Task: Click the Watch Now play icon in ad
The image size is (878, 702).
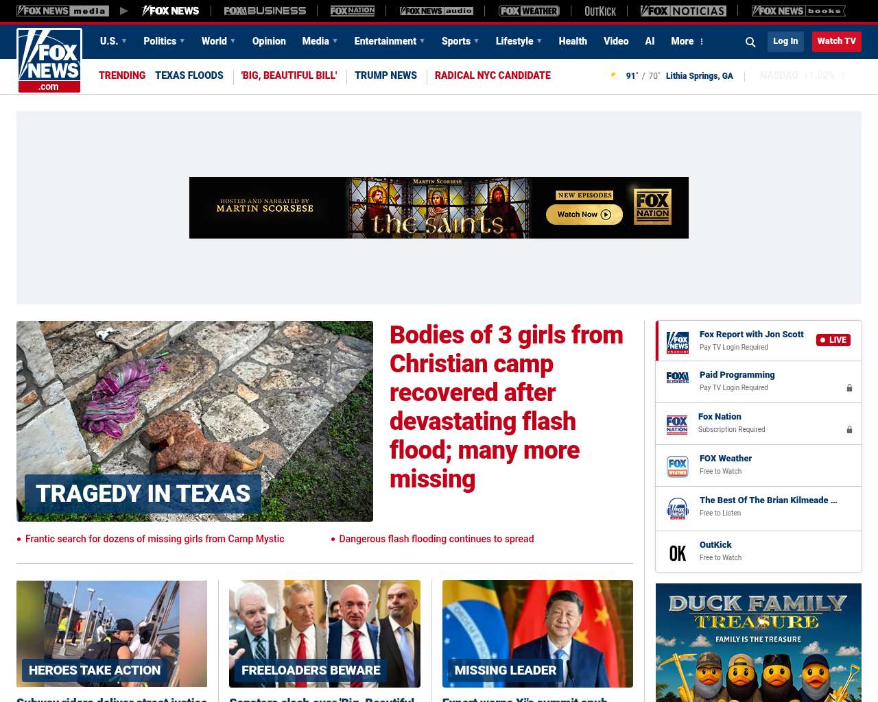Action: pos(606,215)
